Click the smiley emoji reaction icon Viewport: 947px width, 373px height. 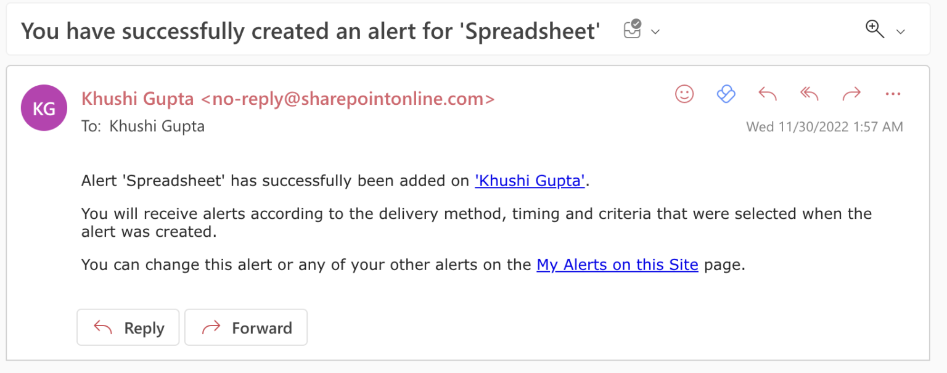click(684, 94)
